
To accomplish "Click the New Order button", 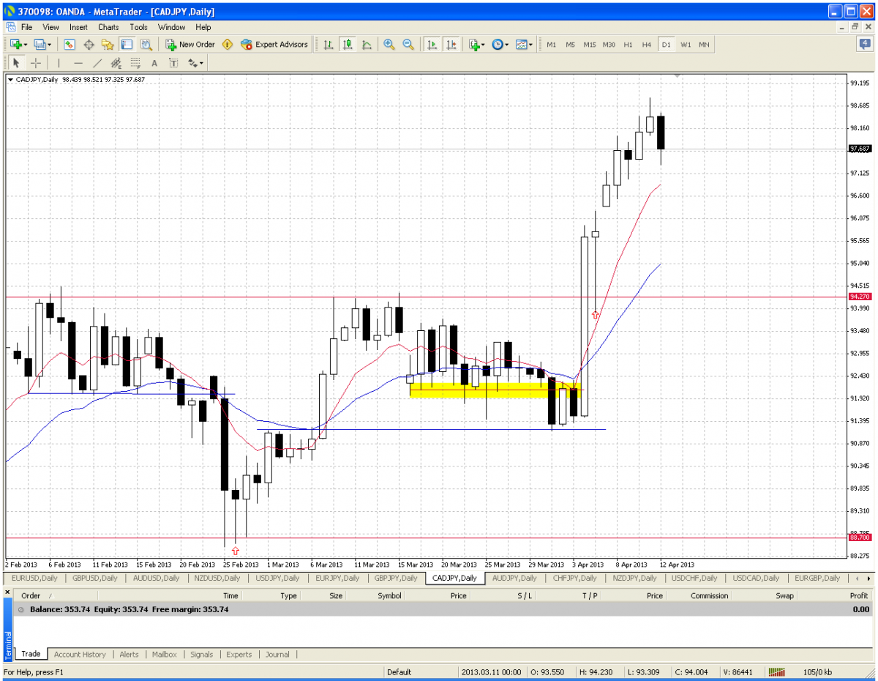I will [x=190, y=45].
